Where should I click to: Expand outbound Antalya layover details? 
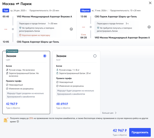[x=71, y=29]
